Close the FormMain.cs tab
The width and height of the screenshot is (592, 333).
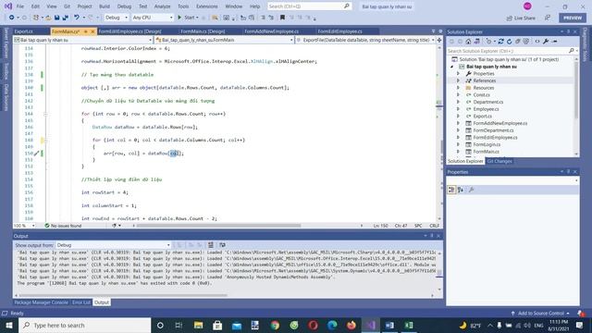click(x=92, y=31)
